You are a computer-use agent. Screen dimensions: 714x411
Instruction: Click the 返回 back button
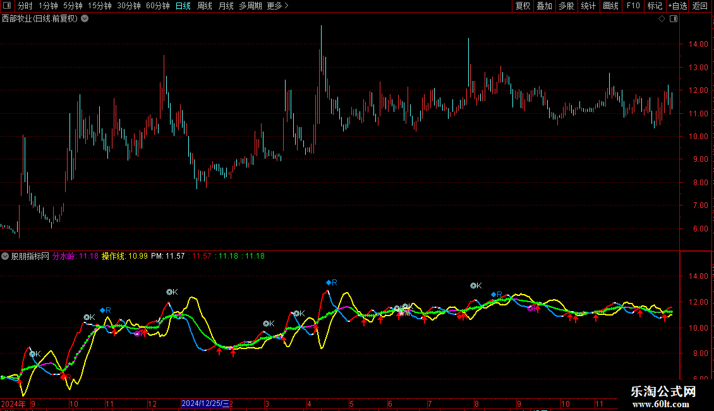click(x=700, y=6)
